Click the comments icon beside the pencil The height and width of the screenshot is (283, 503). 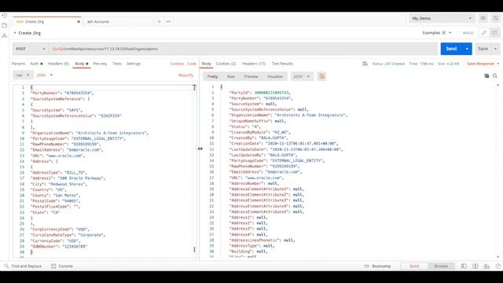tap(494, 33)
